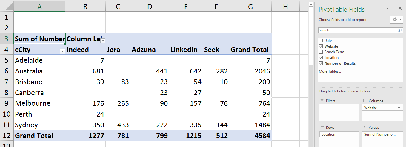Image resolution: width=406 pixels, height=147 pixels.
Task: Open the Website field dropdown in Columns area
Action: click(x=399, y=108)
